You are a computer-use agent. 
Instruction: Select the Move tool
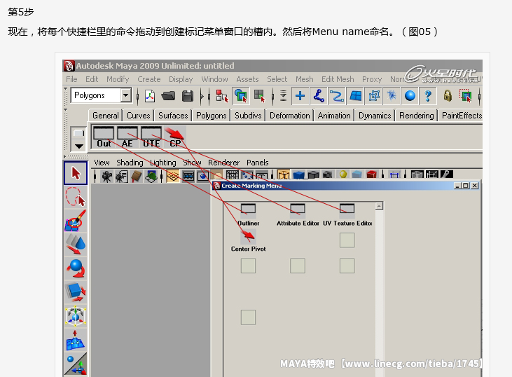click(x=76, y=245)
